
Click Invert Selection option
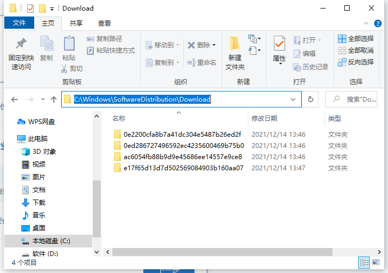click(356, 62)
